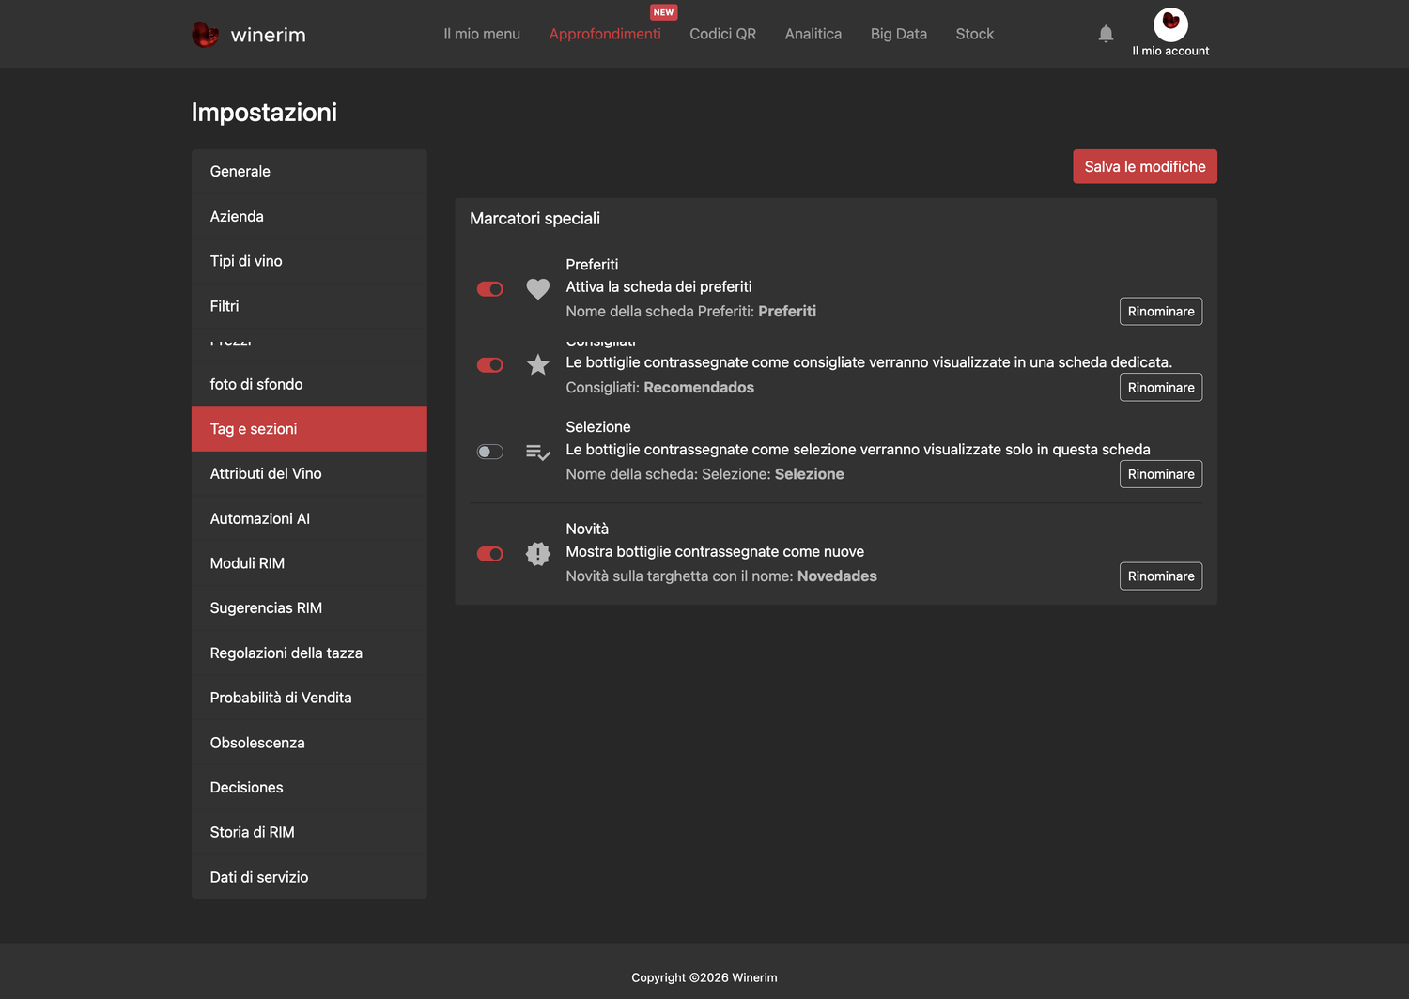Open Moduli RIM settings
The width and height of the screenshot is (1409, 999).
click(x=309, y=563)
